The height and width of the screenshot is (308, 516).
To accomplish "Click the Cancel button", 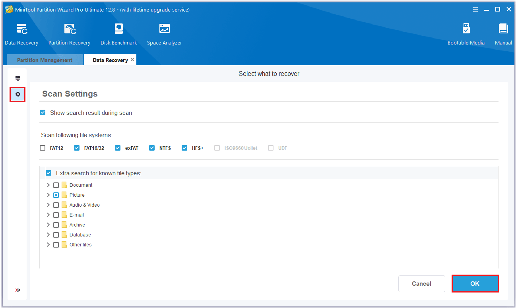I will 421,284.
